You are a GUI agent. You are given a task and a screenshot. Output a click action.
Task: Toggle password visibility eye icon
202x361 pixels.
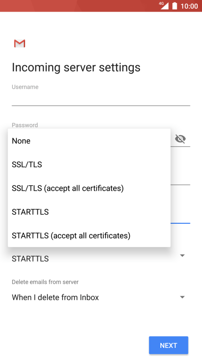(181, 139)
